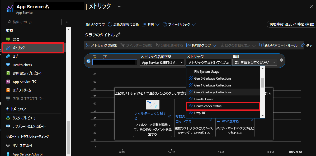Viewport: 316px width, 156px height.
Task: Click the App Service metrics logo icon
Action: click(x=10, y=9)
